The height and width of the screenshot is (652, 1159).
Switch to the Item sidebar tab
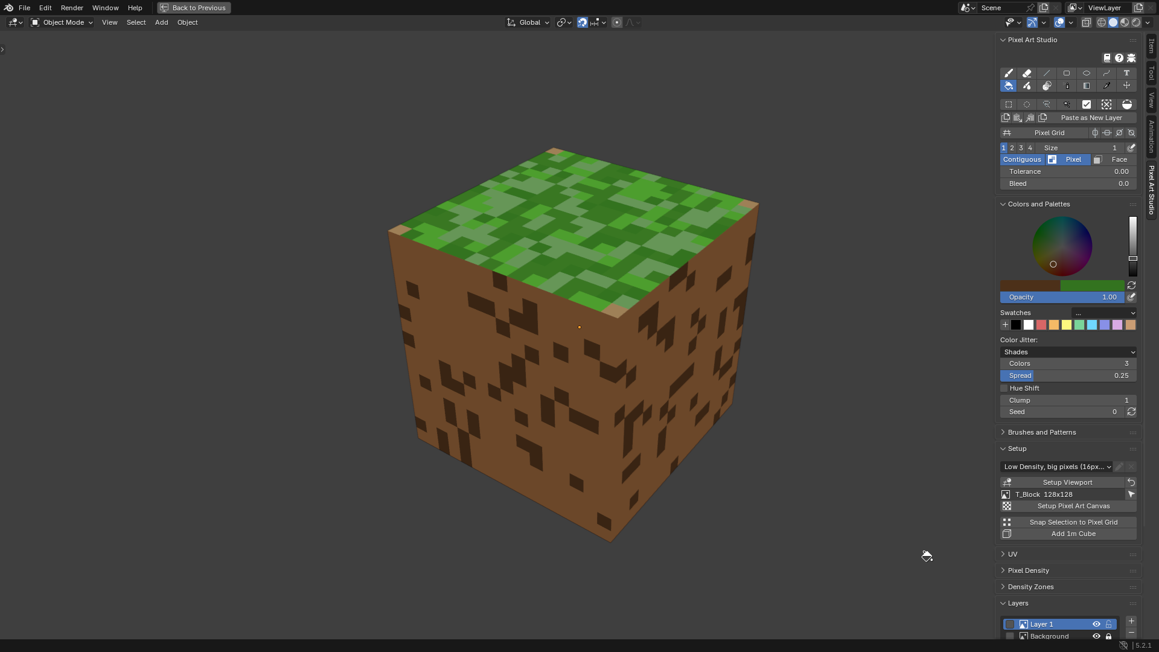tap(1152, 46)
